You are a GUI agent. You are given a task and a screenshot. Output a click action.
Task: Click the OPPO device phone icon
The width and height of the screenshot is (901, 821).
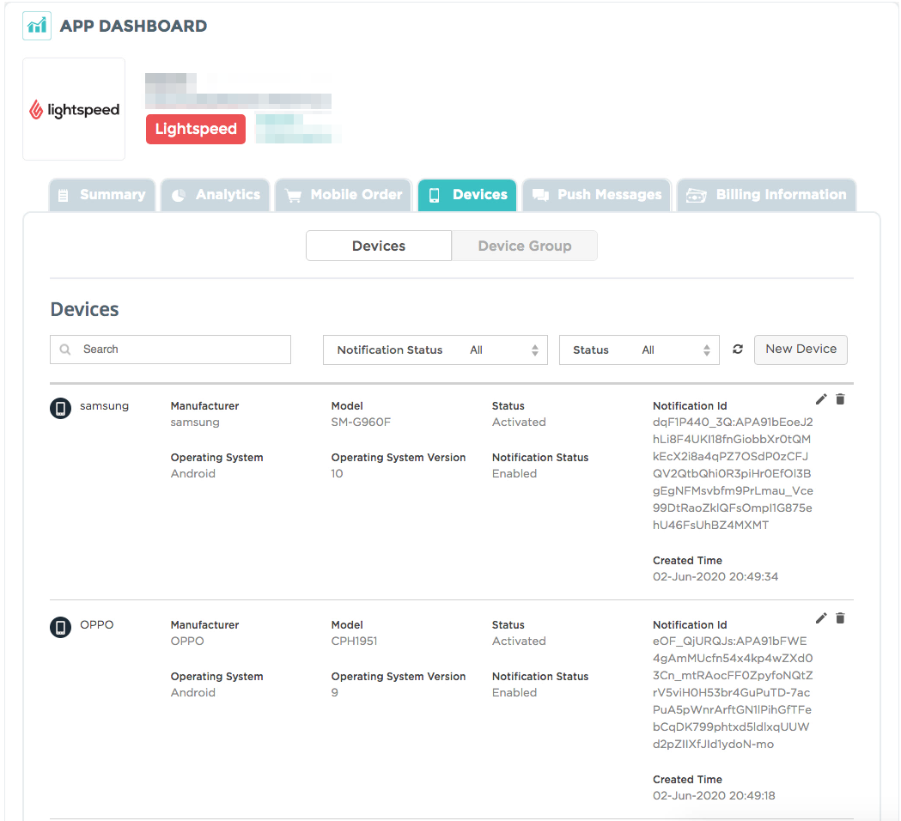(x=59, y=627)
